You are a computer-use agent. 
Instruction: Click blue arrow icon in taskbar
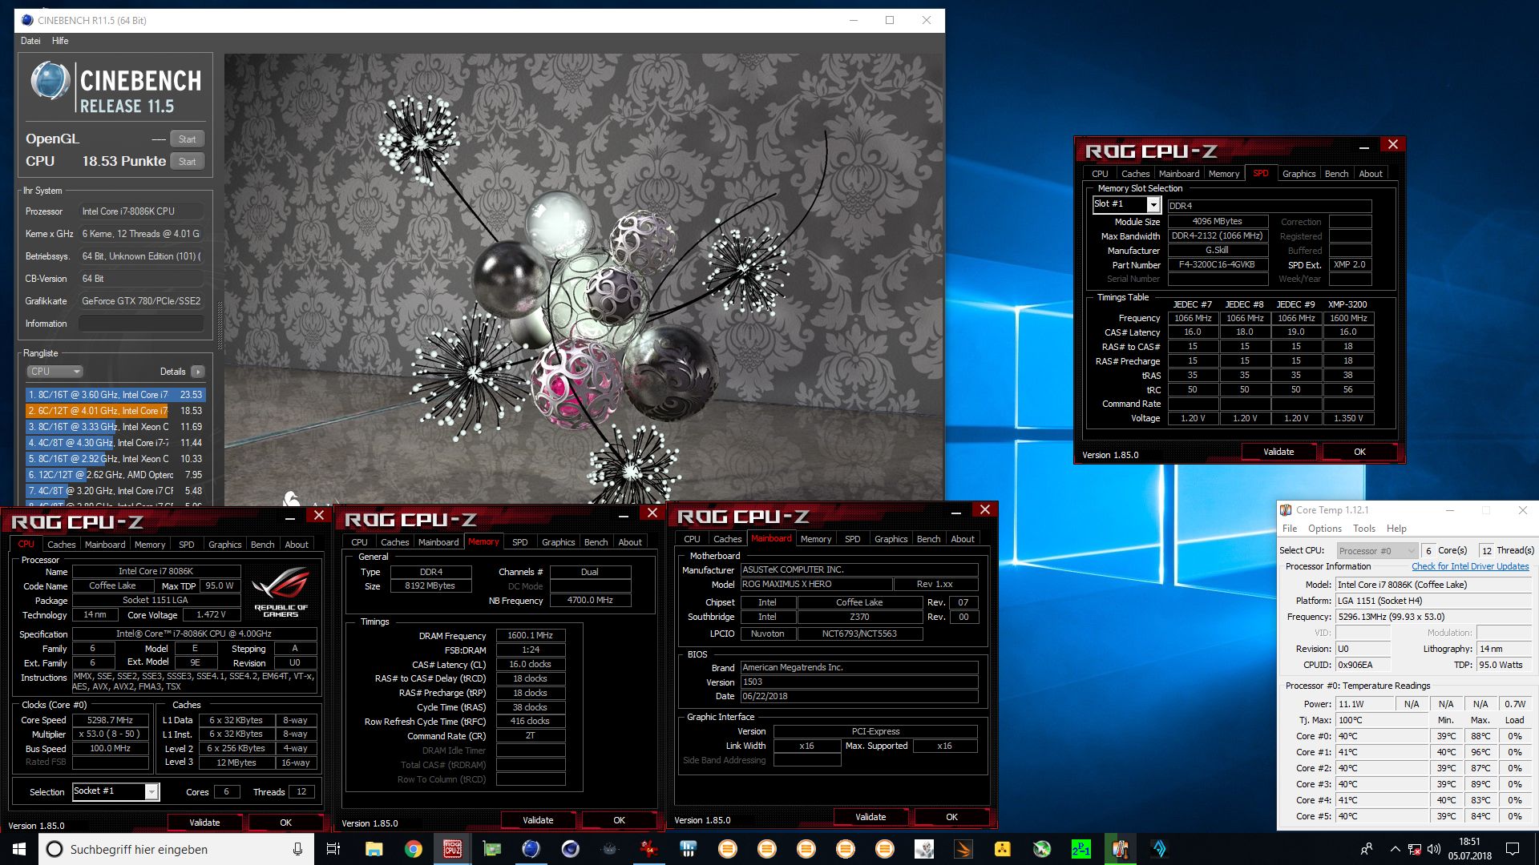click(x=1160, y=849)
